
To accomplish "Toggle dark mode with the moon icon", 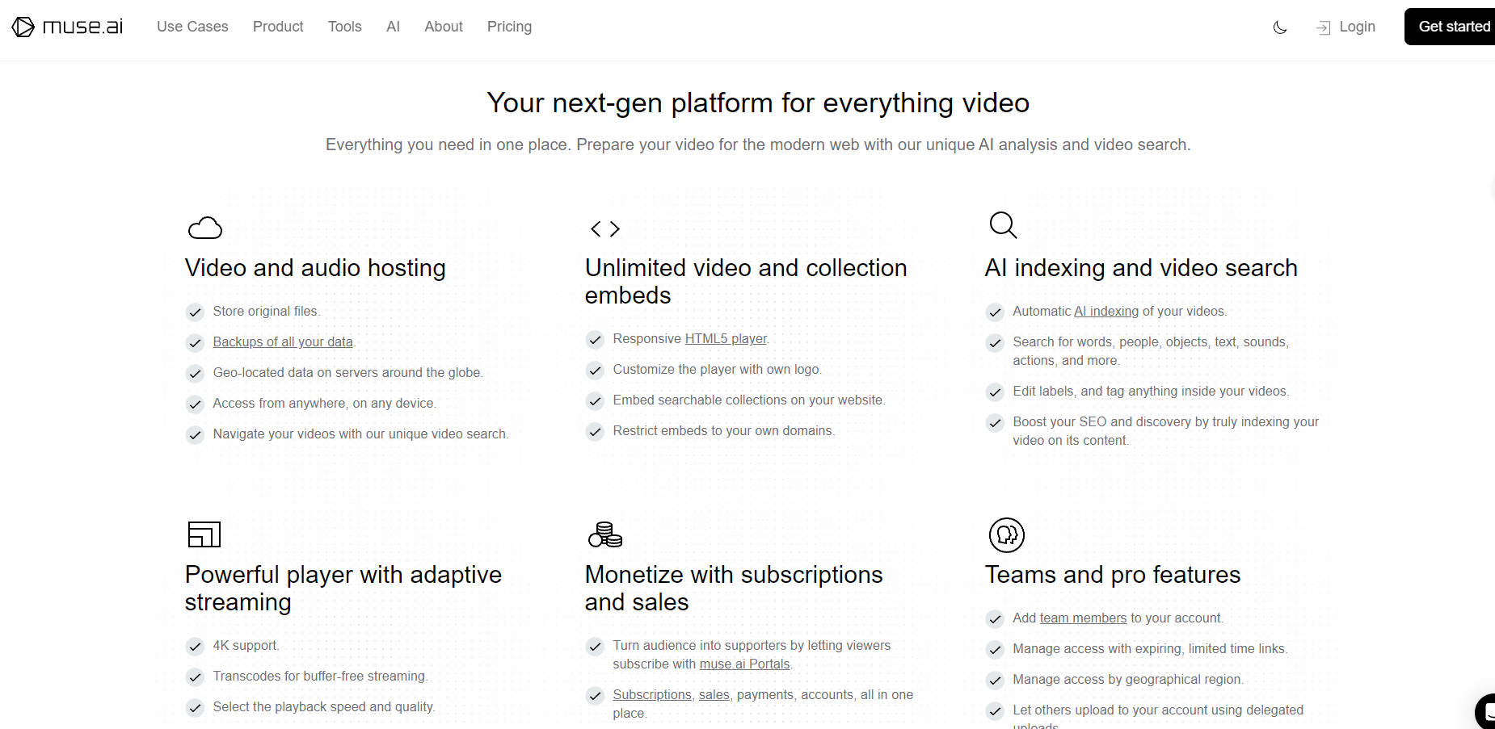I will pos(1280,27).
